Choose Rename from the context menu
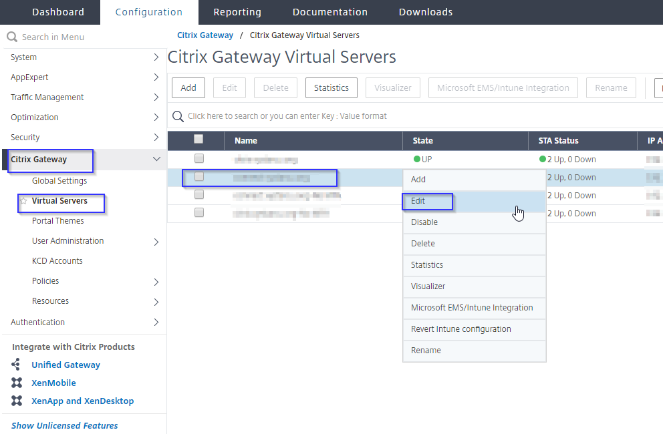 point(475,351)
